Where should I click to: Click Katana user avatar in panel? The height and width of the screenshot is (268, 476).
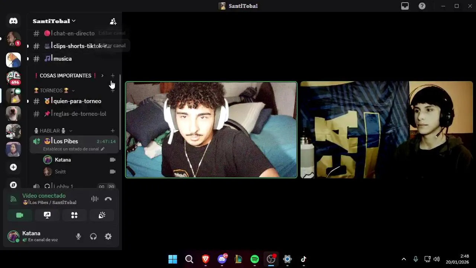point(13,236)
